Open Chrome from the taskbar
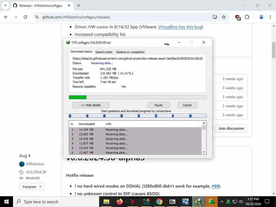Image resolution: width=276 pixels, height=207 pixels. tap(159, 202)
